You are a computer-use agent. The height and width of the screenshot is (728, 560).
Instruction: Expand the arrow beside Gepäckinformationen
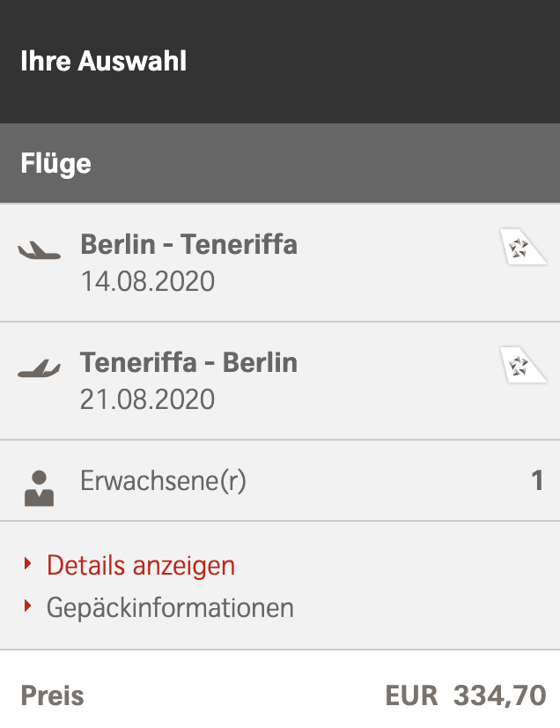point(29,605)
